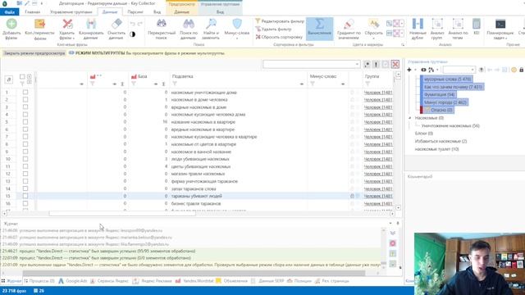Click the copy/move phrases icon
The height and width of the screenshot is (295, 525).
(x=39, y=24)
